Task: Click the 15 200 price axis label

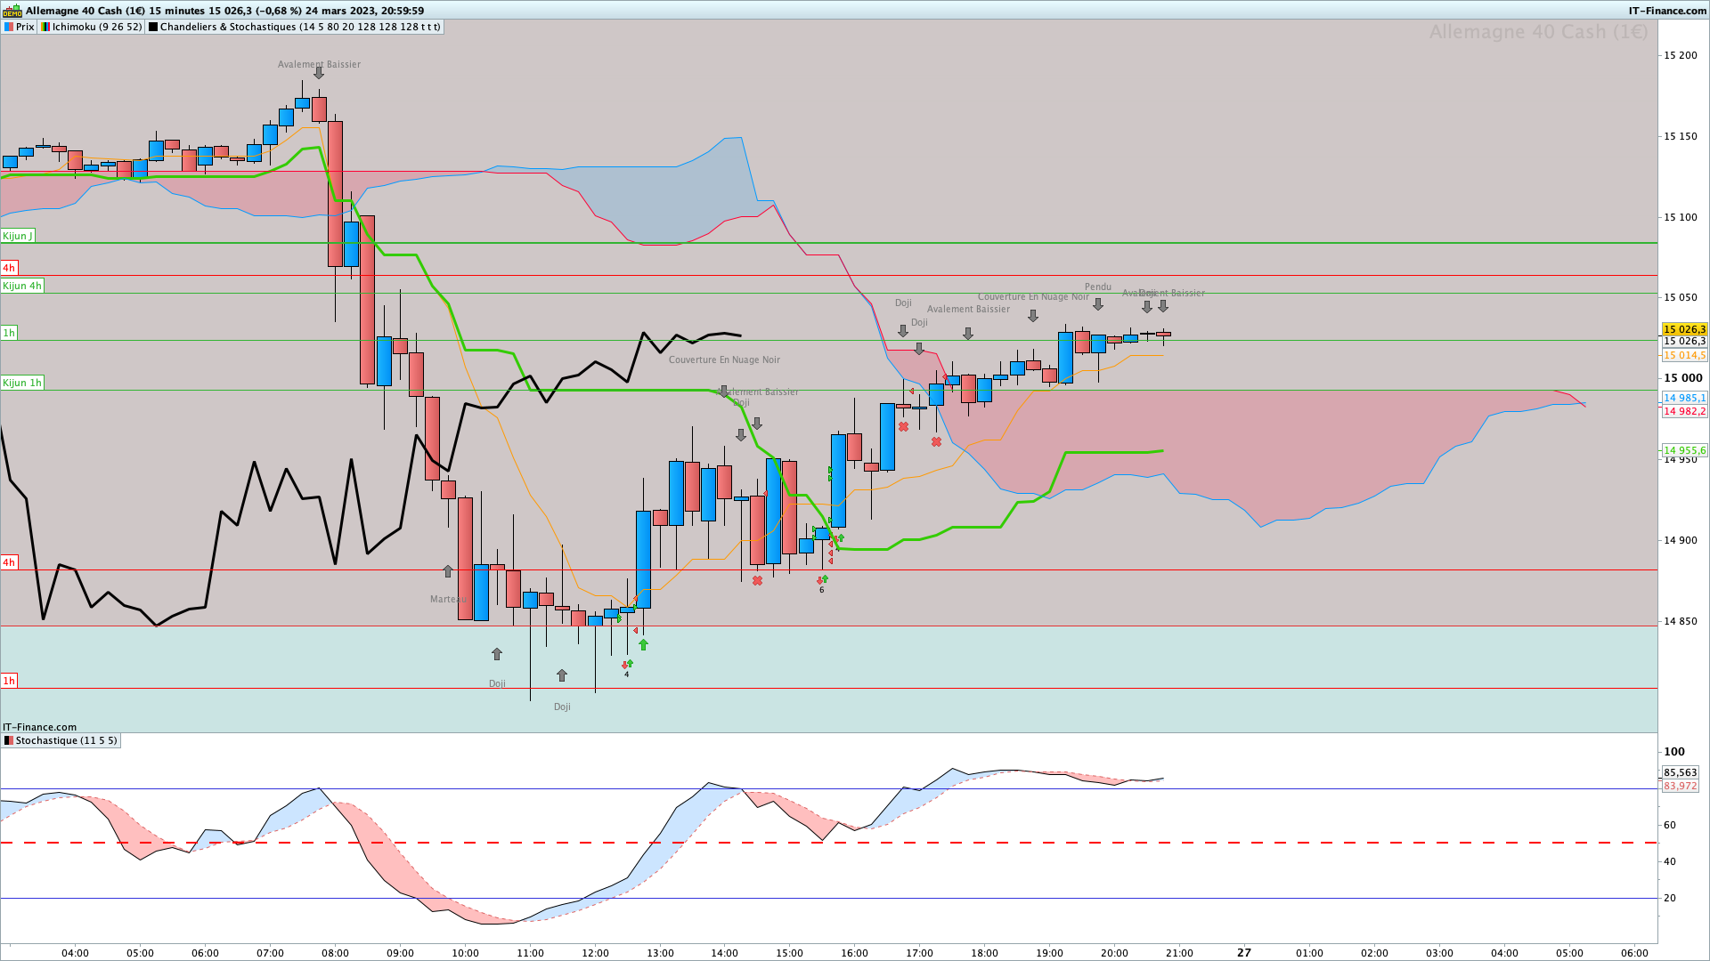Action: (1681, 55)
